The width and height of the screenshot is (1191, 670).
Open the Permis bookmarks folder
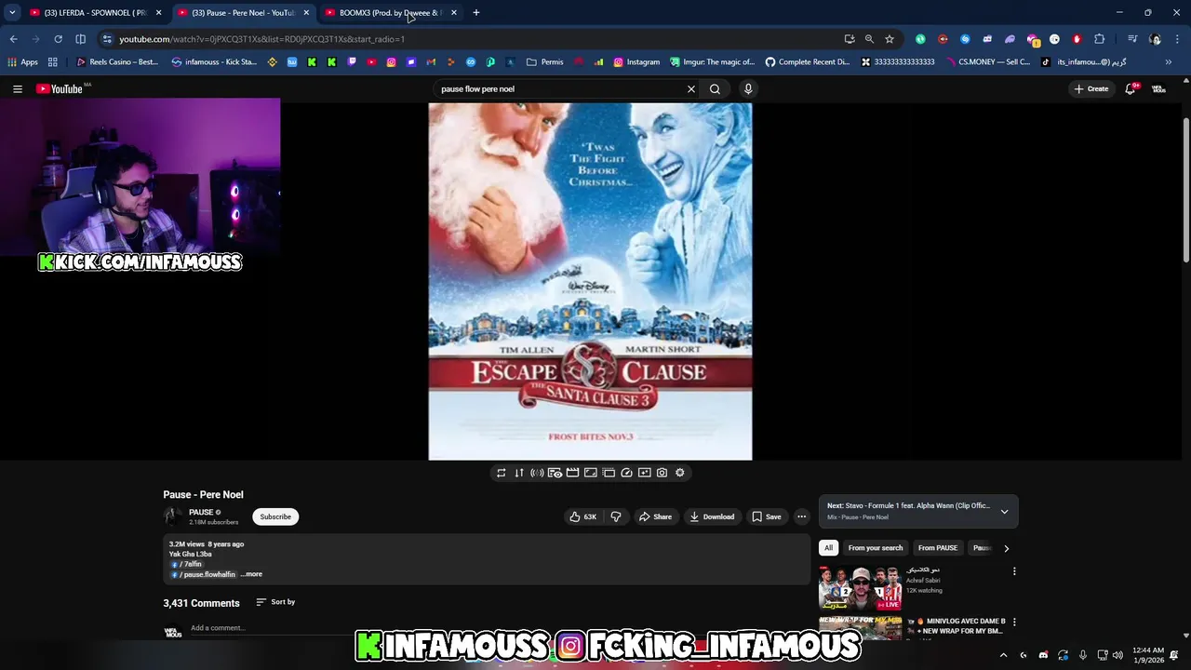coord(545,62)
